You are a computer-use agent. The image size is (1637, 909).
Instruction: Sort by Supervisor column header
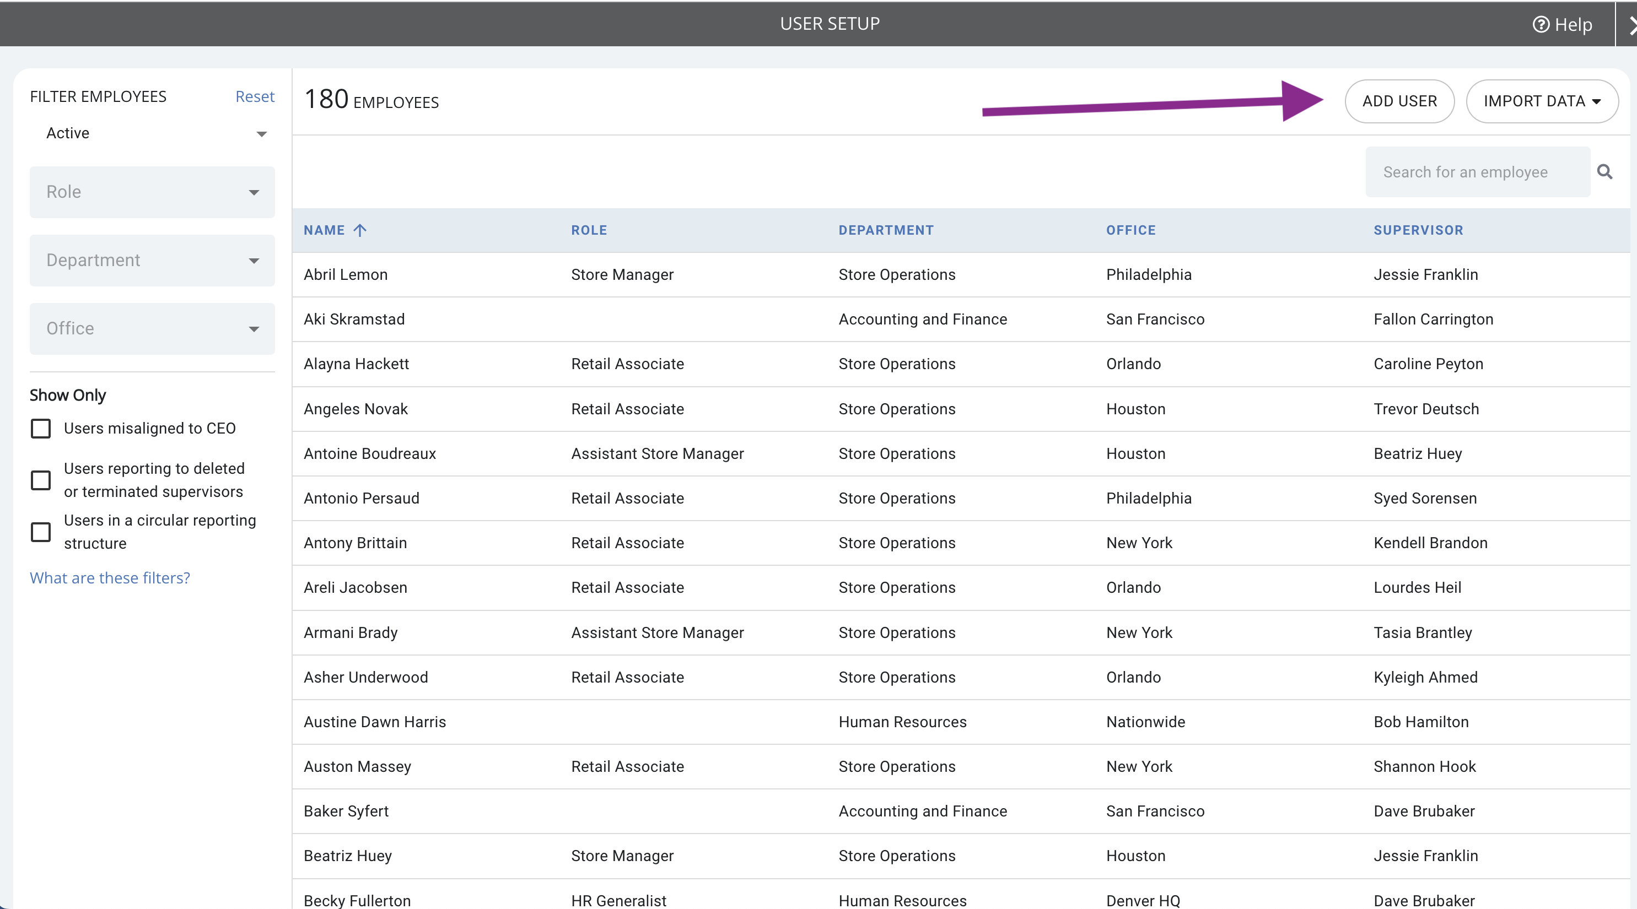(1418, 231)
